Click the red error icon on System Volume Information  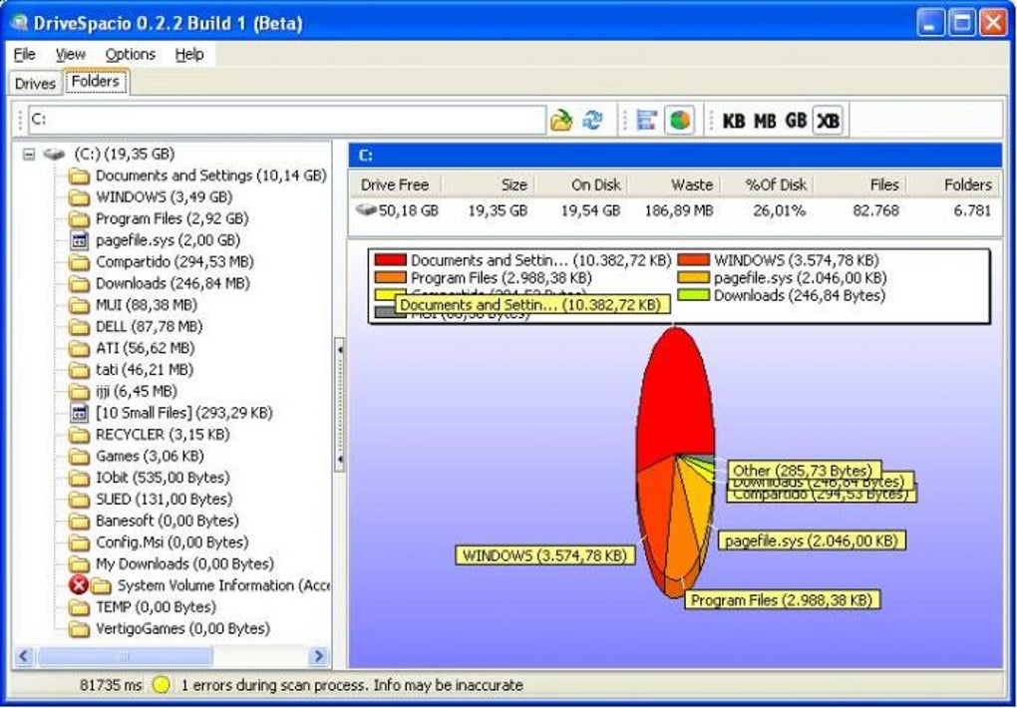pyautogui.click(x=79, y=585)
